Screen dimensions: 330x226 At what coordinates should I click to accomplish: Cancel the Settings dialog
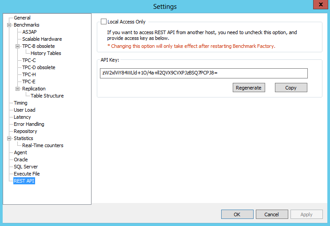[272, 214]
